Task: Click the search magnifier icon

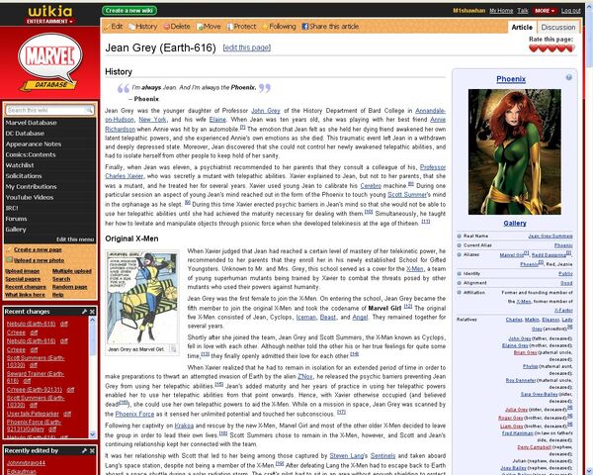Action: [x=89, y=110]
